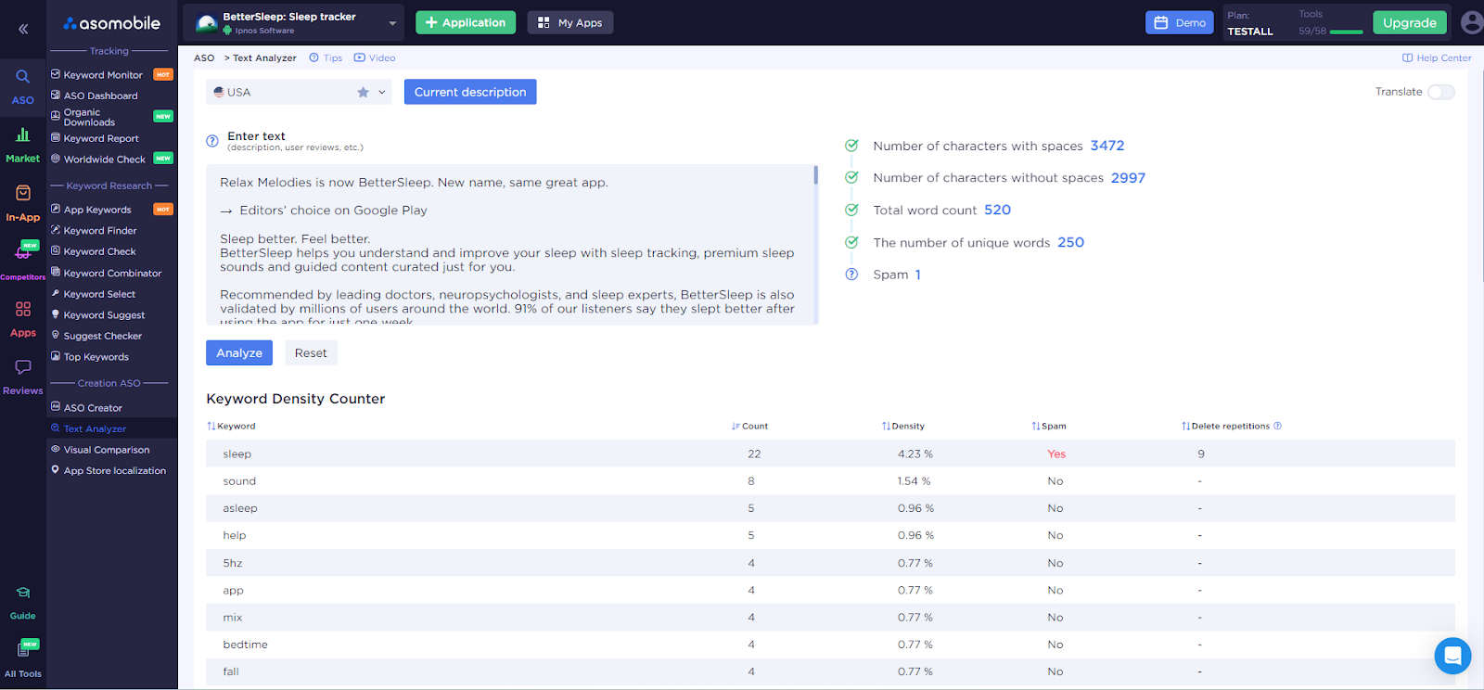Click the Visual Comparison eye icon
This screenshot has height=690, width=1484.
pos(56,449)
